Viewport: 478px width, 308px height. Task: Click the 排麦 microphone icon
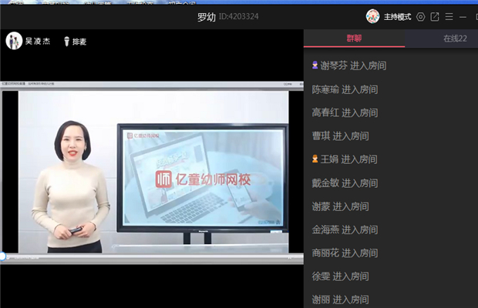click(66, 42)
